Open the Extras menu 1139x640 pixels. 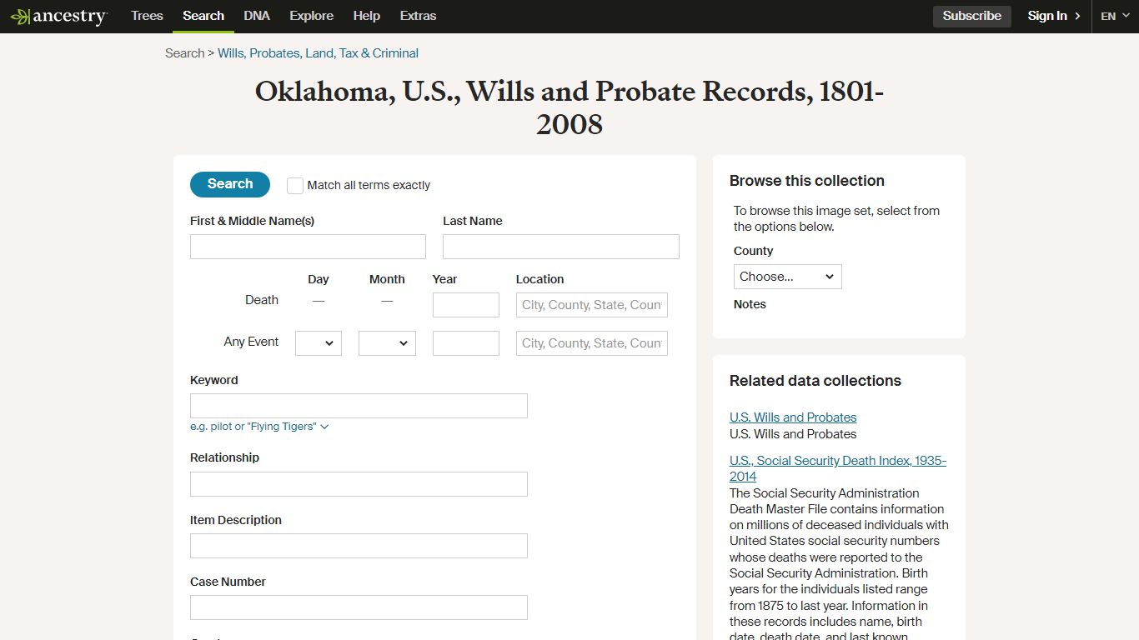point(418,16)
